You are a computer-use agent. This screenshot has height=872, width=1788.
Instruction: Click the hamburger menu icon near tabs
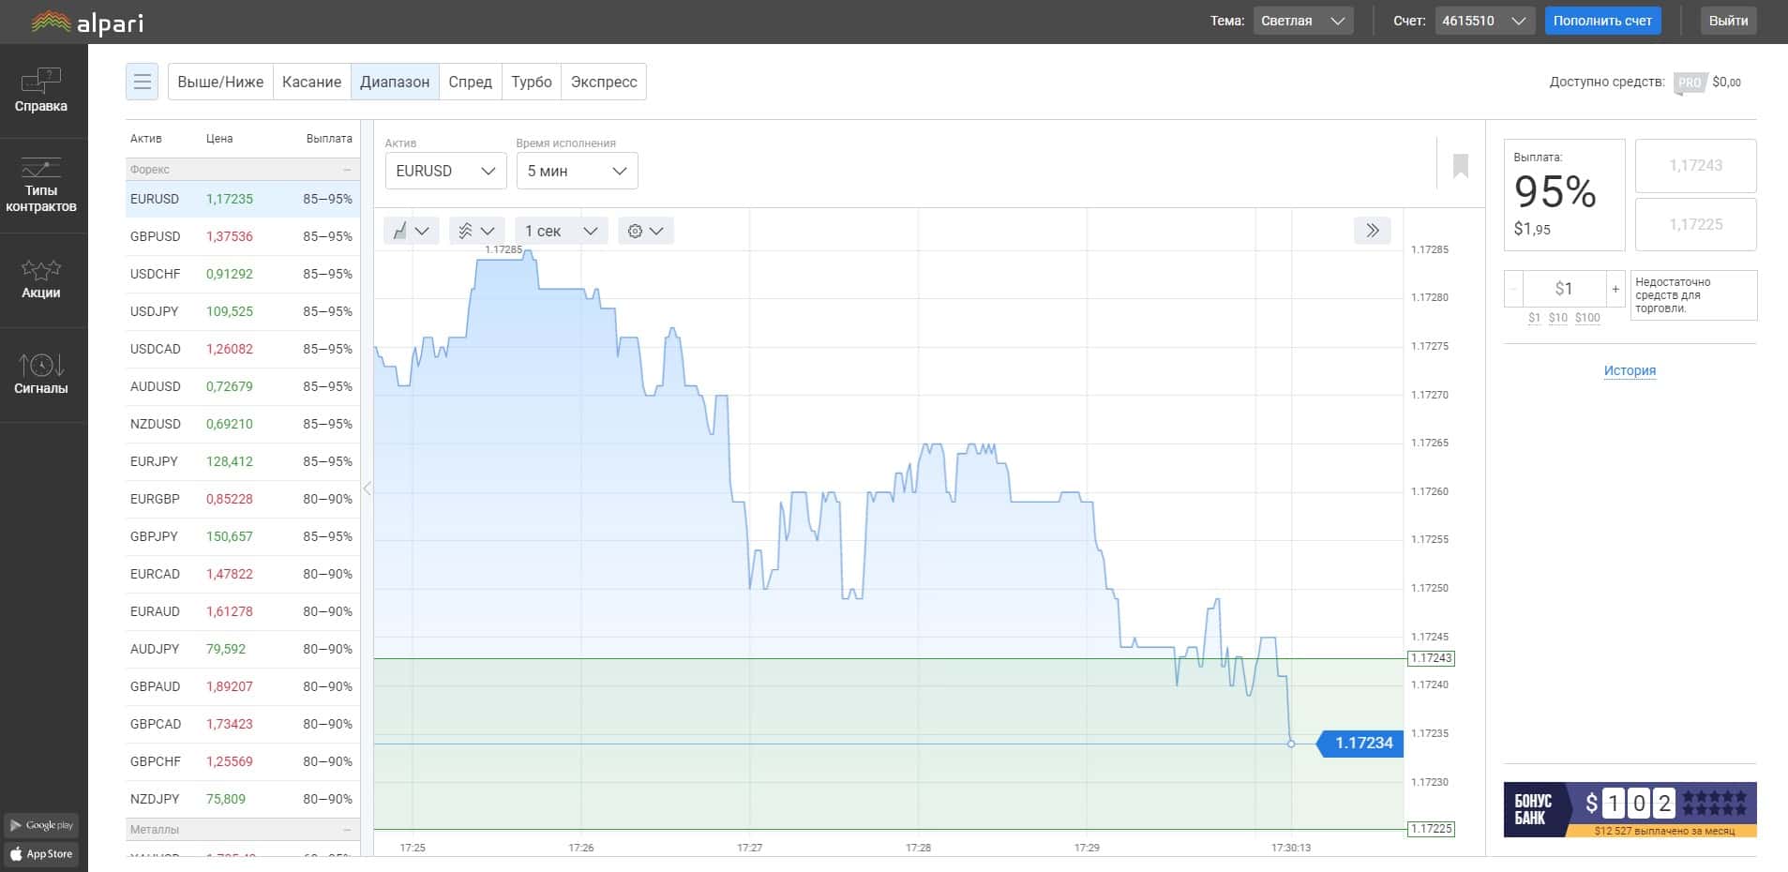pyautogui.click(x=143, y=82)
